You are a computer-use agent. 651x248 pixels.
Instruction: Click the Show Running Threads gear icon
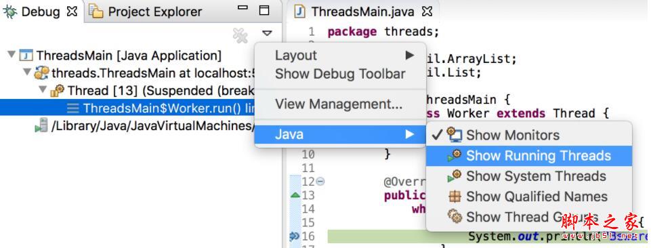(x=454, y=156)
